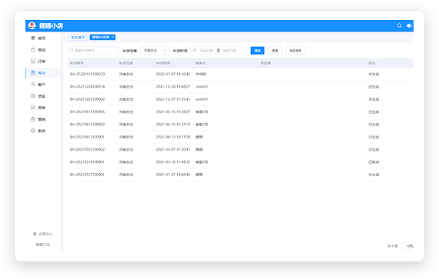Screen dimensions: 439x280
Task: Click the blue 搜索 search button
Action: [x=257, y=51]
